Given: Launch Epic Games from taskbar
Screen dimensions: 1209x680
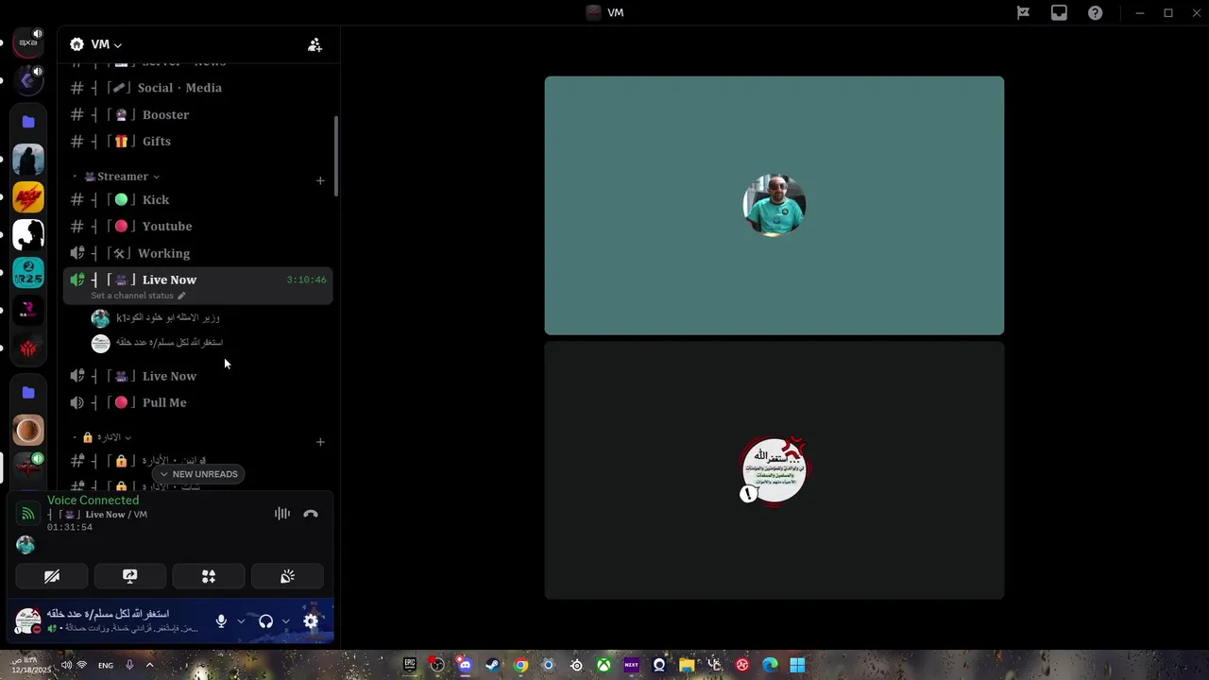Looking at the screenshot, I should (409, 665).
